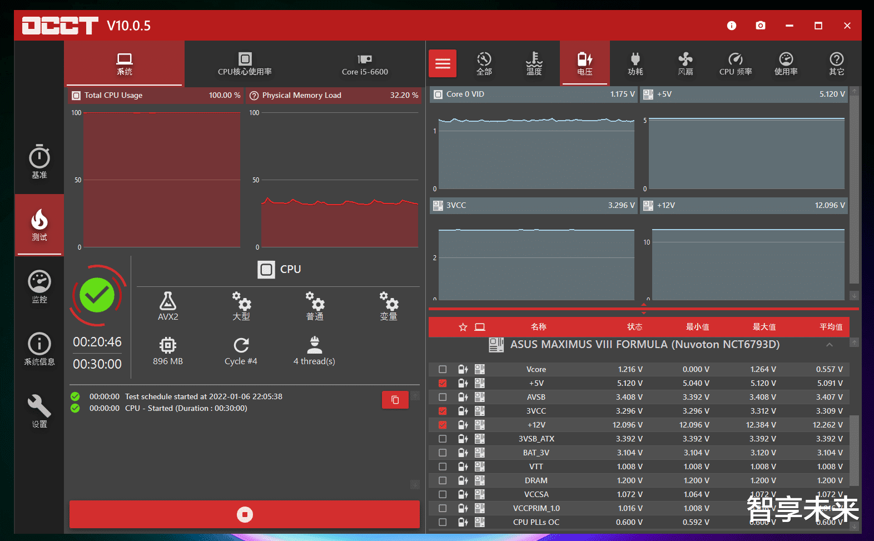Enable the 3VSB_ATX graph checkbox
Screen dimensions: 874x541
(443, 439)
